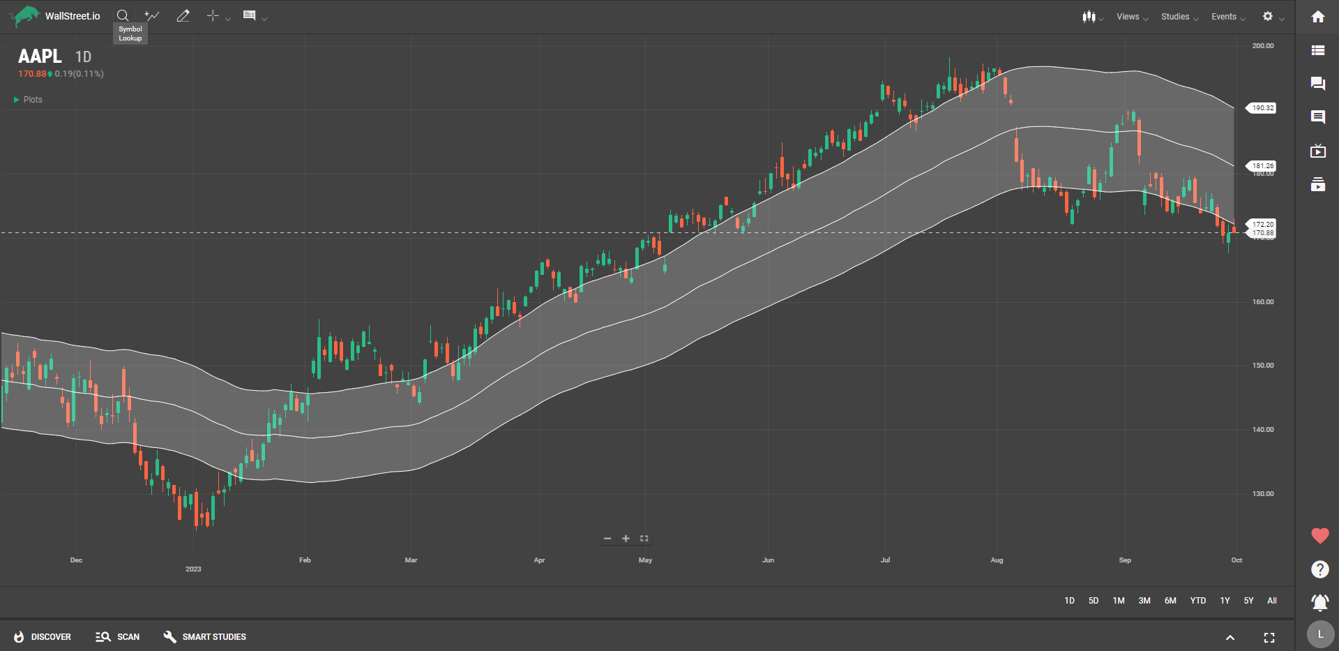Open the alerts bell icon

click(1320, 602)
